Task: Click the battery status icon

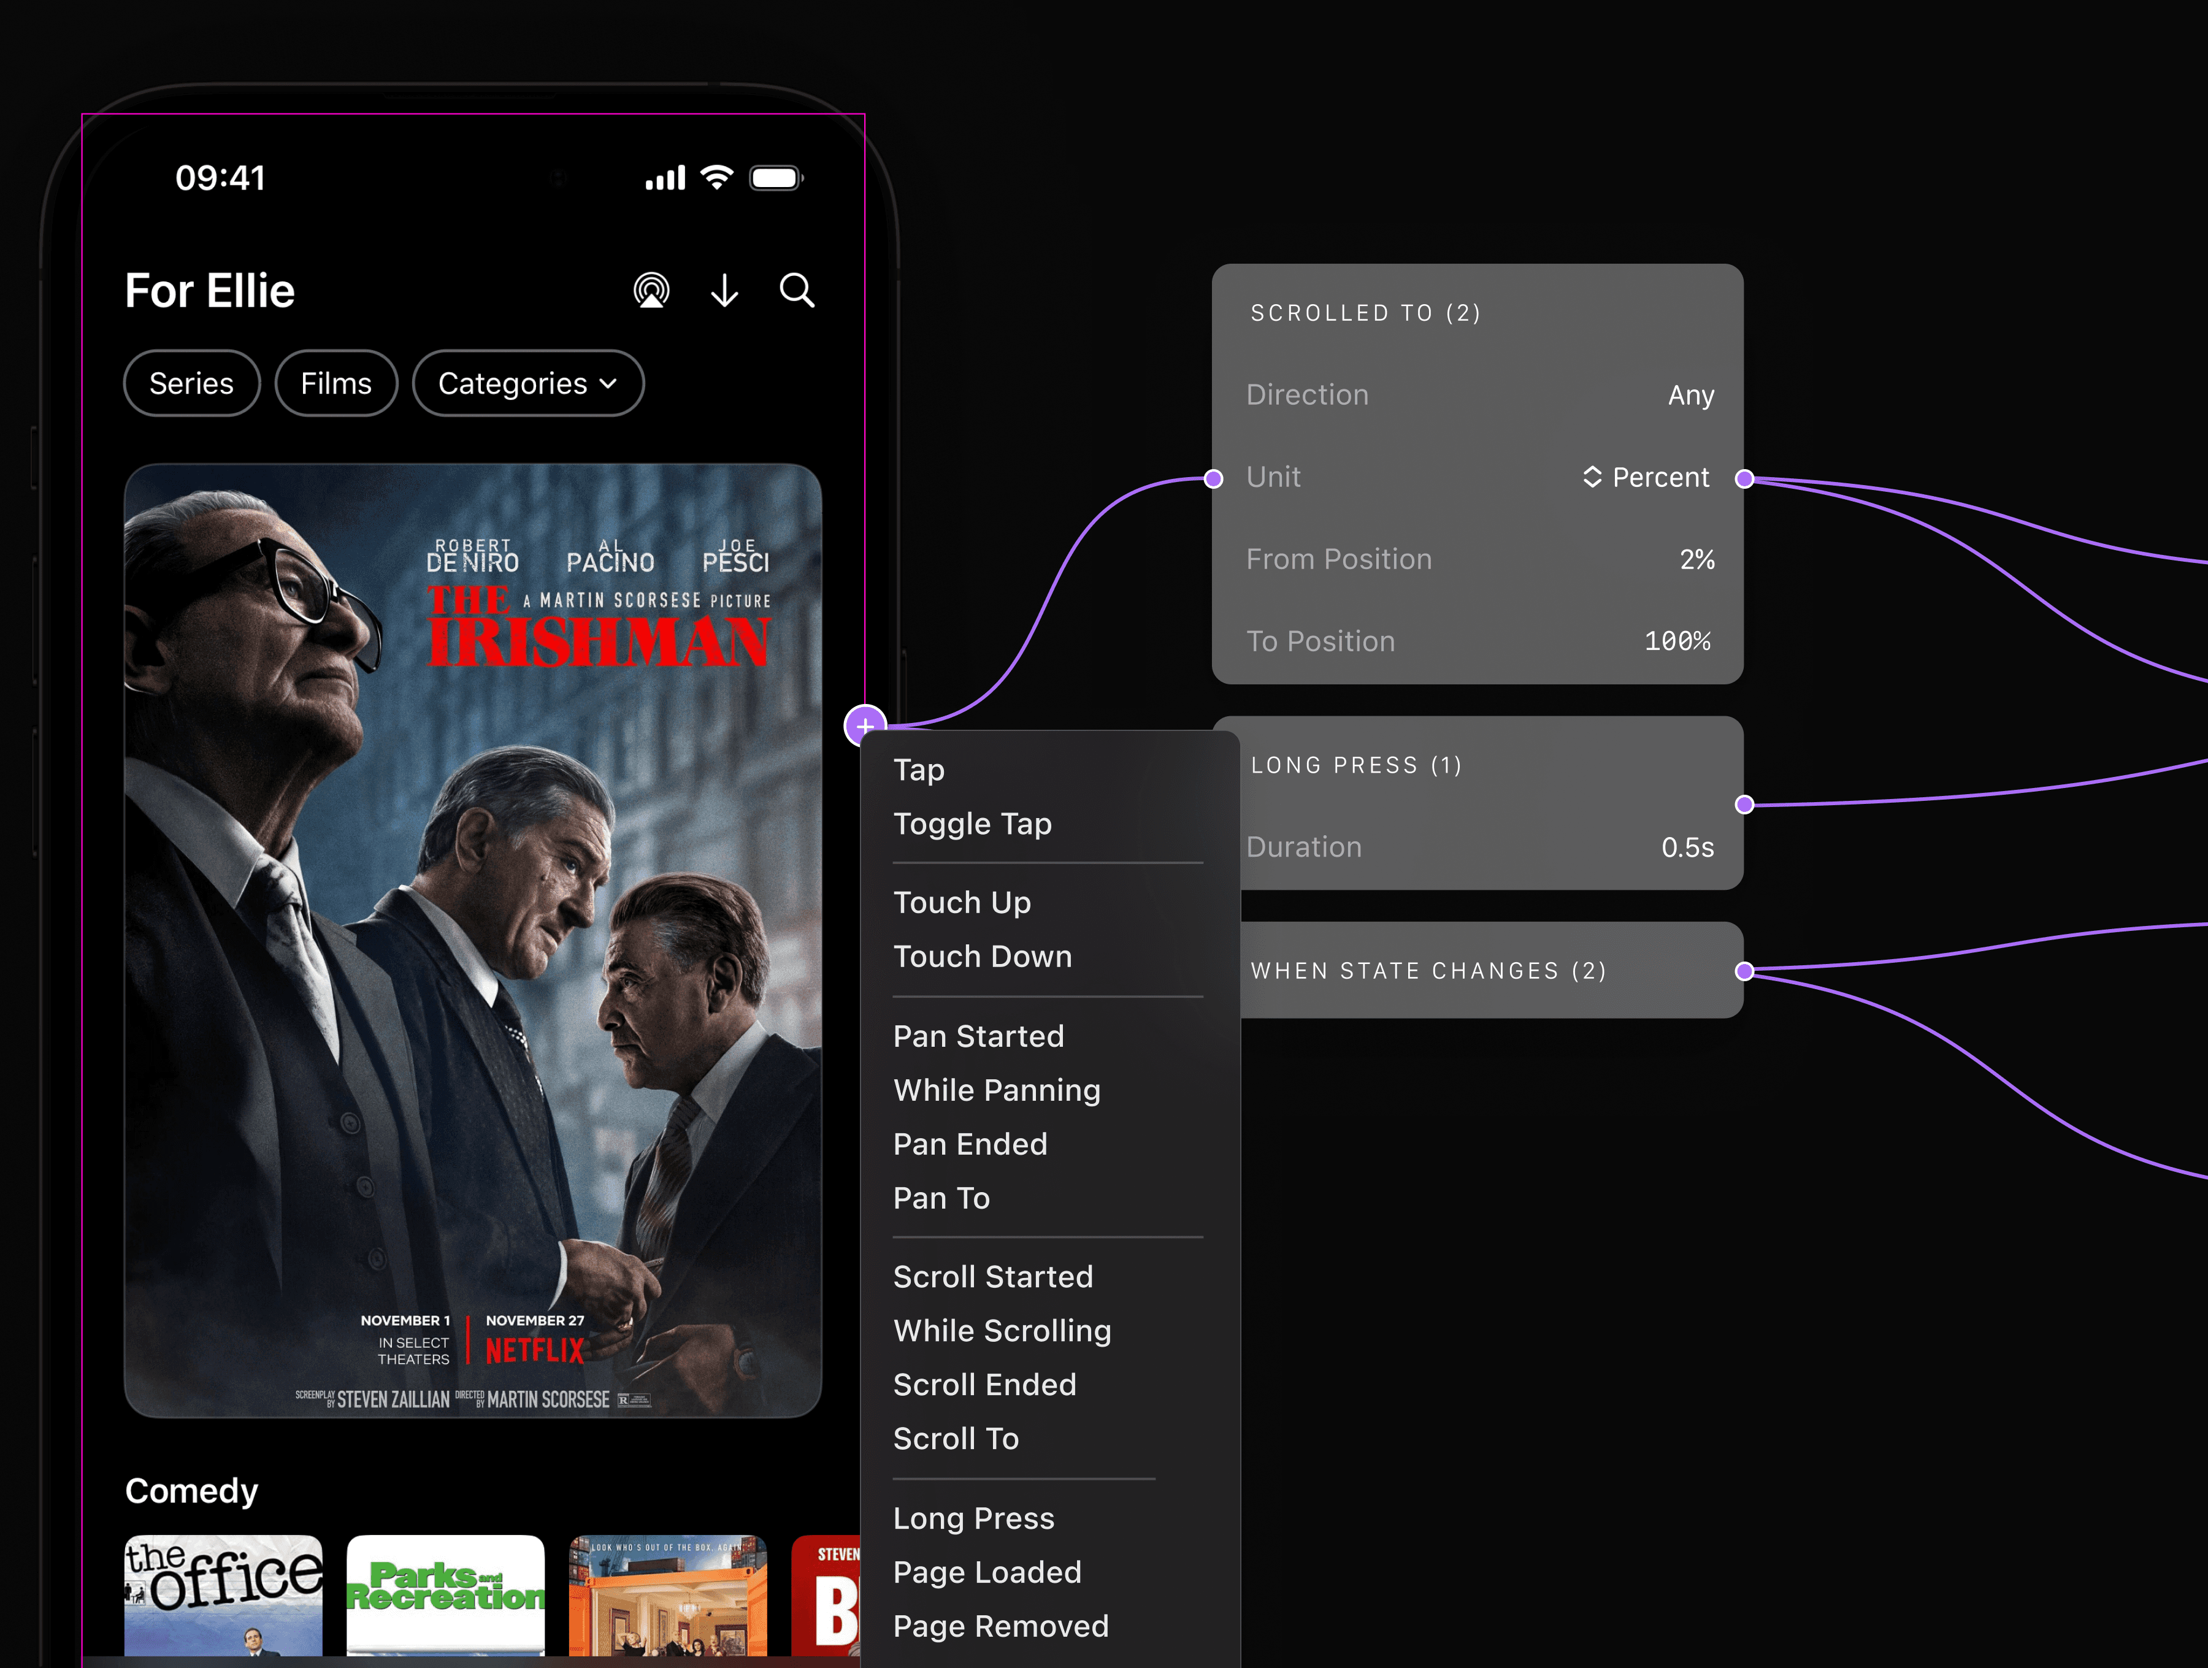Action: tap(776, 178)
